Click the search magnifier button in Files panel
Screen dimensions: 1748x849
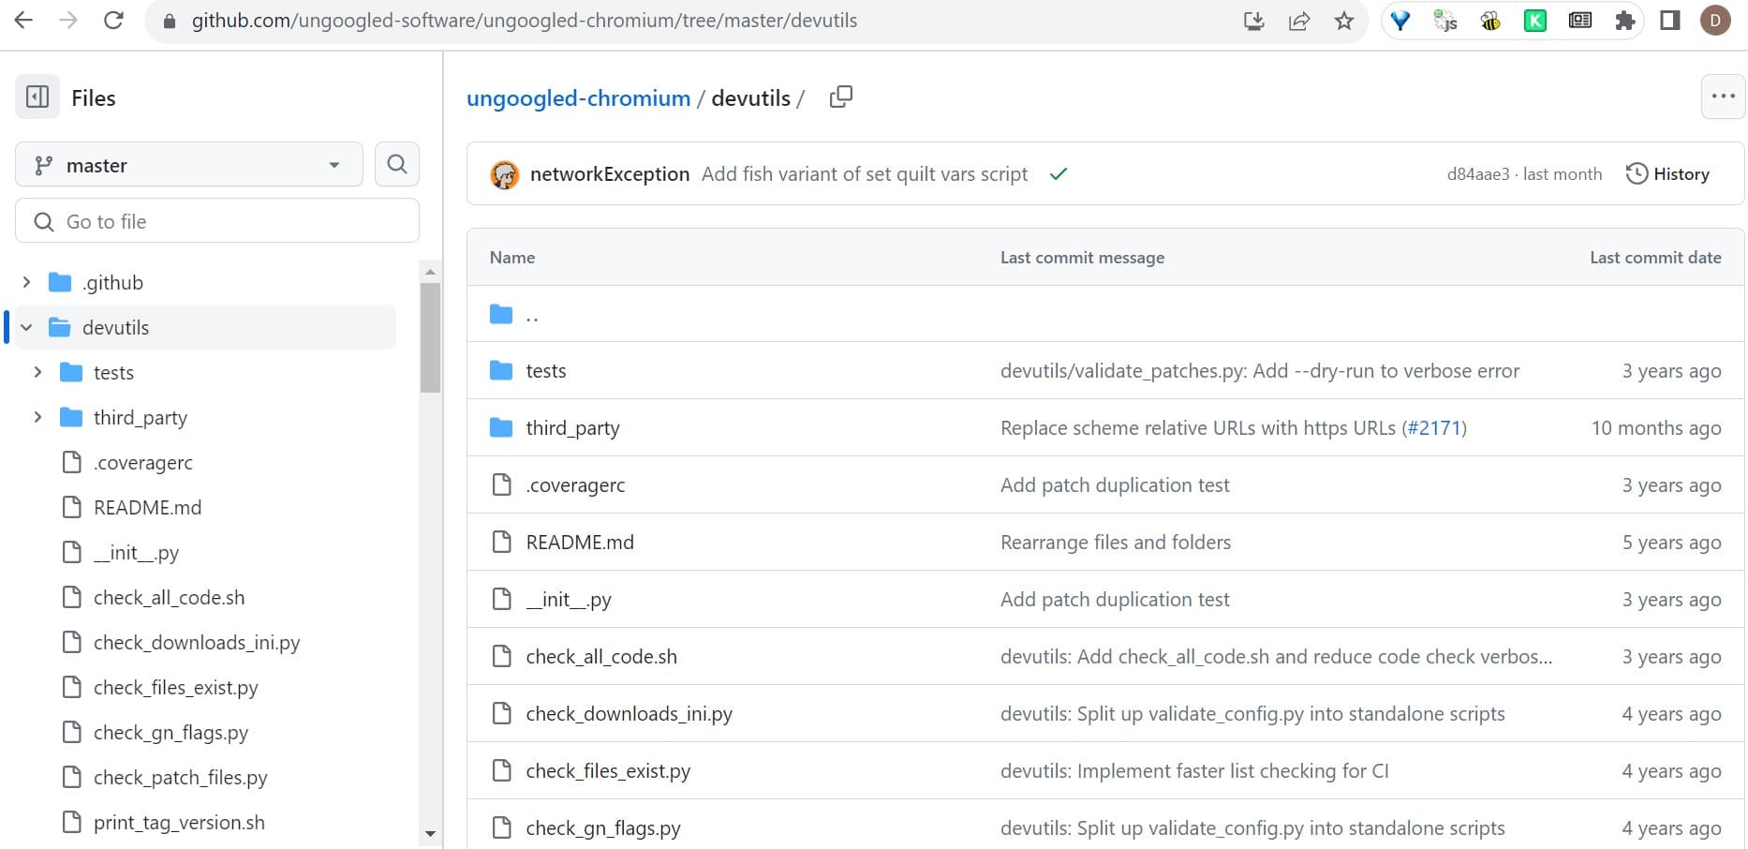[x=397, y=165]
